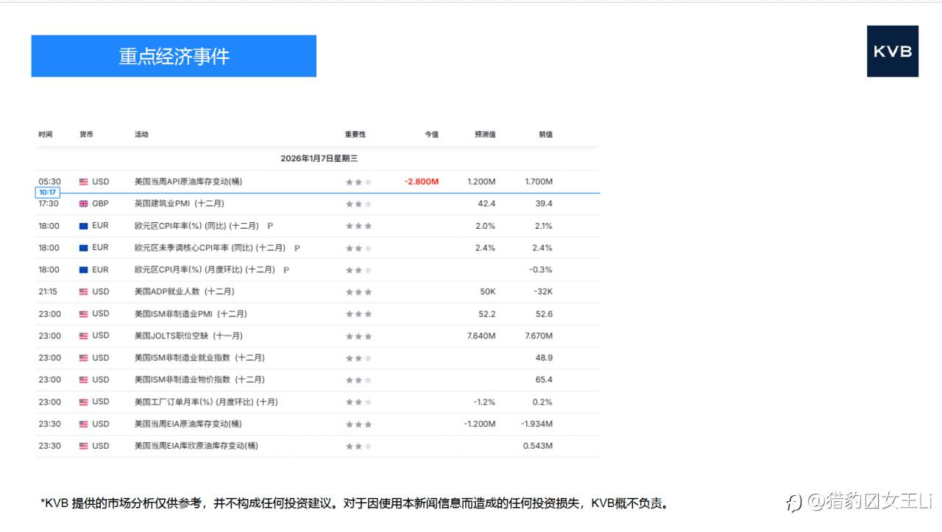Click the EUR flag on core CPI row
This screenshot has width=942, height=532.
(x=84, y=248)
